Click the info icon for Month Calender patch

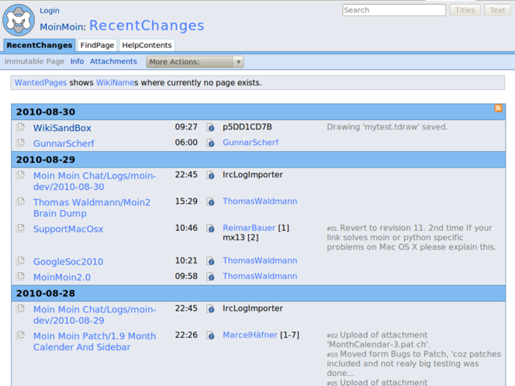click(210, 336)
